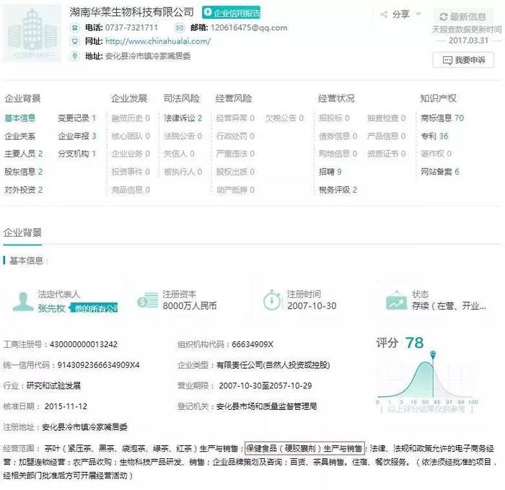Image resolution: width=505 pixels, height=490 pixels.
Task: Open 法律诉讼 2 link
Action: (x=183, y=118)
